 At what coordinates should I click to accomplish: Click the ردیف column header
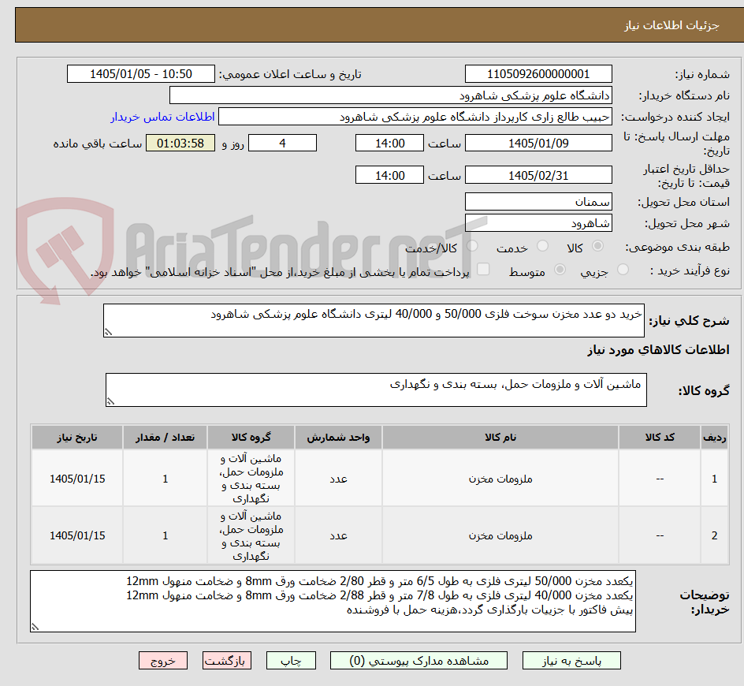[714, 438]
